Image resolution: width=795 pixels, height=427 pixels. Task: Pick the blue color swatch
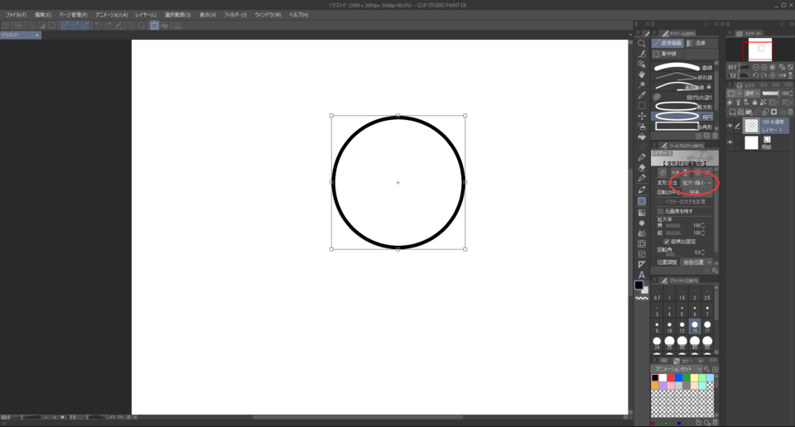click(x=678, y=378)
